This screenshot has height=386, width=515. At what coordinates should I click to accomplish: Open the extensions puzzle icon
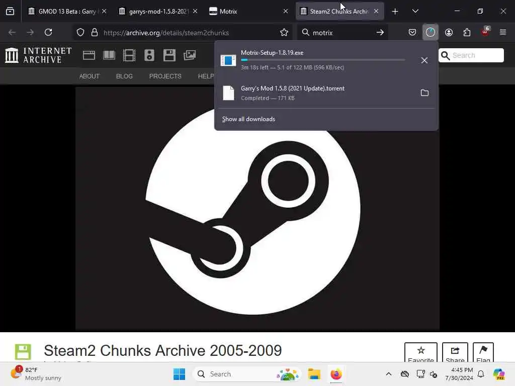467,33
